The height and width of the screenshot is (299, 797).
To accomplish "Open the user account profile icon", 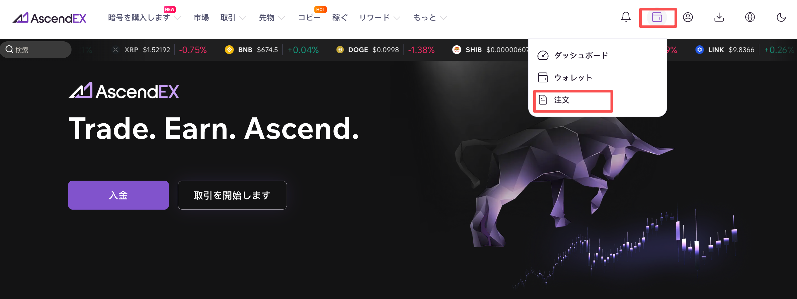I will pyautogui.click(x=688, y=17).
